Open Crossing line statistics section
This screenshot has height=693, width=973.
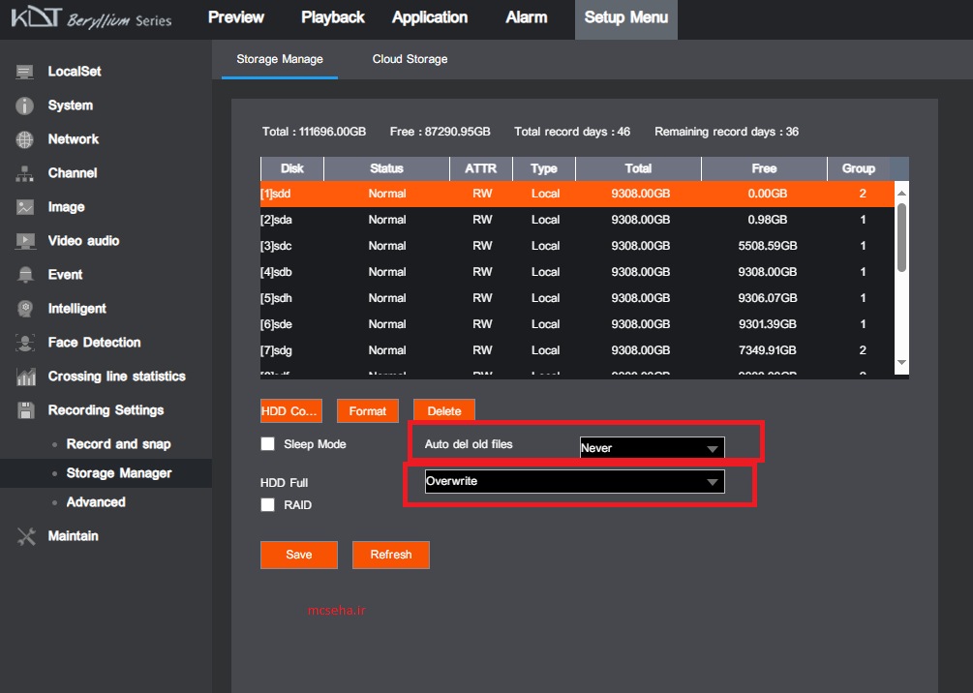[x=116, y=376]
